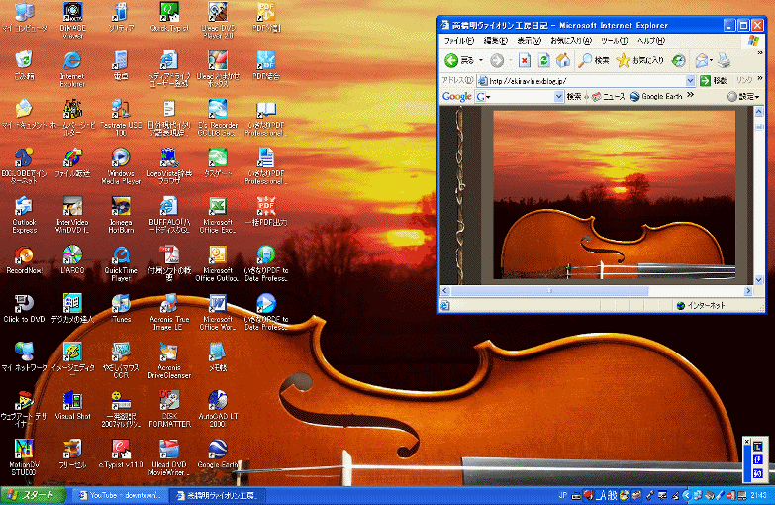Click the IE Forward arrow button
This screenshot has height=505, width=775.
497,60
